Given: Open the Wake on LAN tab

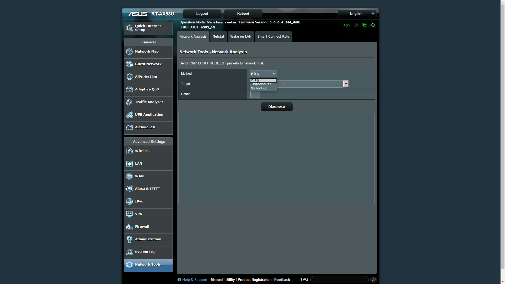Looking at the screenshot, I should [241, 37].
